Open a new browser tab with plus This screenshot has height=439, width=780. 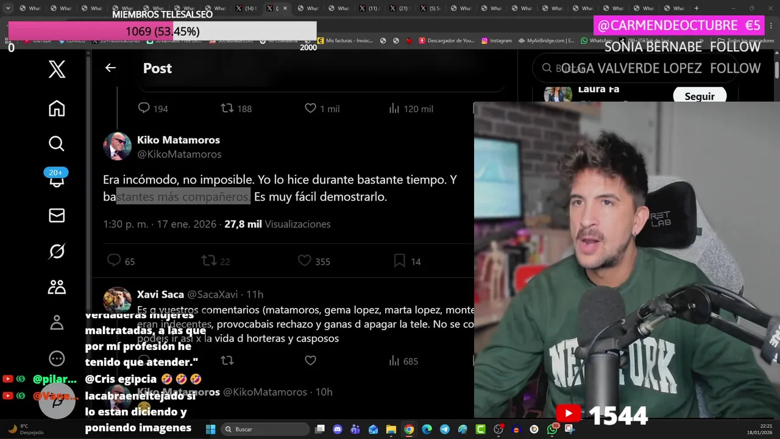coord(697,9)
